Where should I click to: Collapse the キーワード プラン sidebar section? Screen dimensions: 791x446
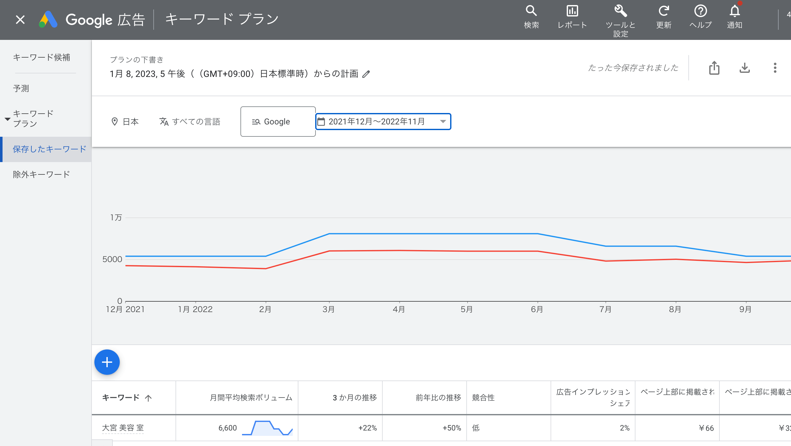pos(7,119)
